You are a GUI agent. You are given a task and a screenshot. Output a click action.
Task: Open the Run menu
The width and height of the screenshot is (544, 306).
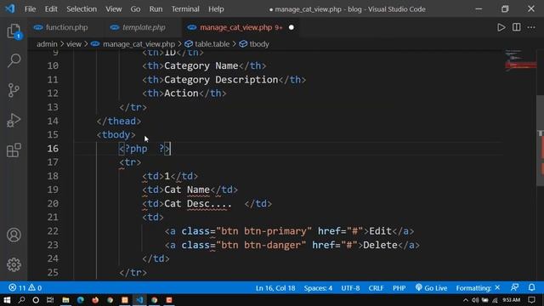156,9
